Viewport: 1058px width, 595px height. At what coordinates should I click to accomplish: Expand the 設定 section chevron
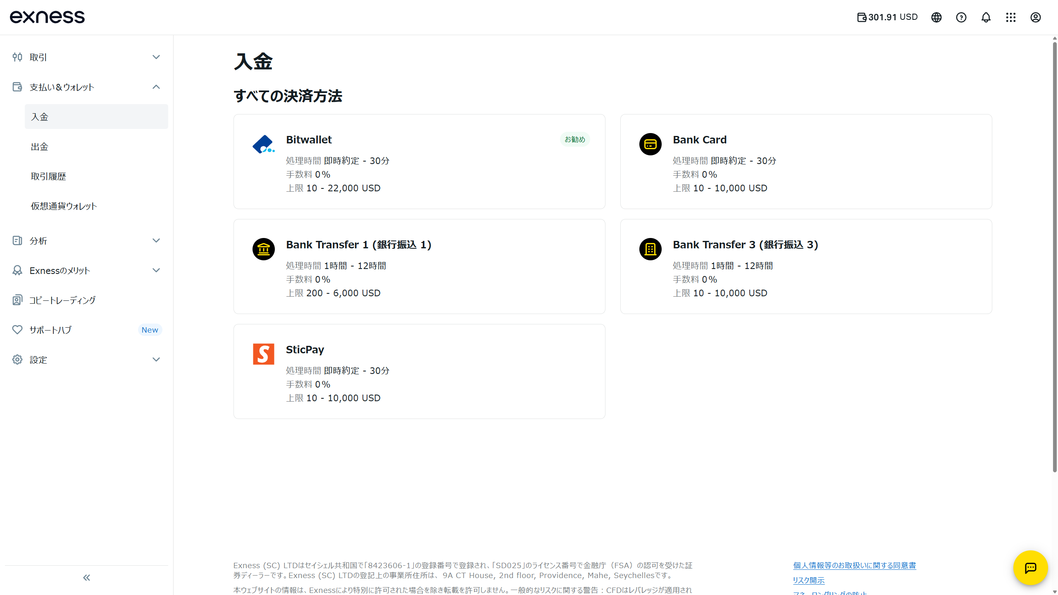coord(156,359)
